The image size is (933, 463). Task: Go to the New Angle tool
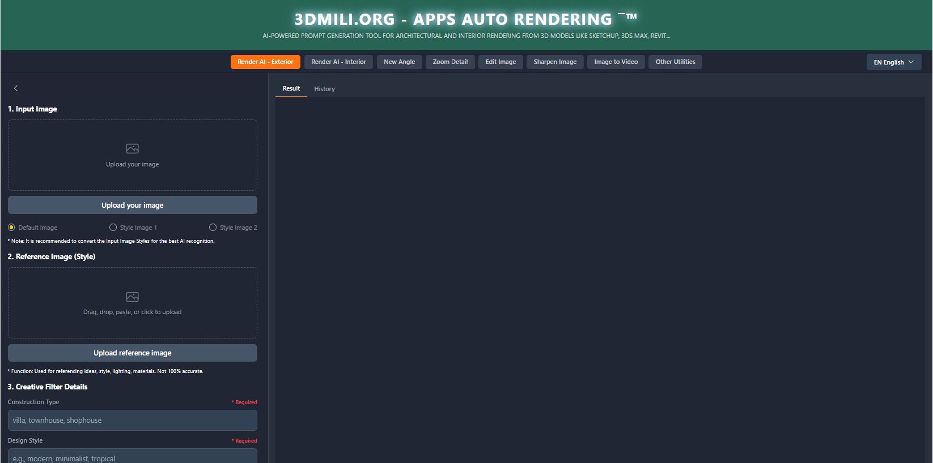[x=399, y=62]
